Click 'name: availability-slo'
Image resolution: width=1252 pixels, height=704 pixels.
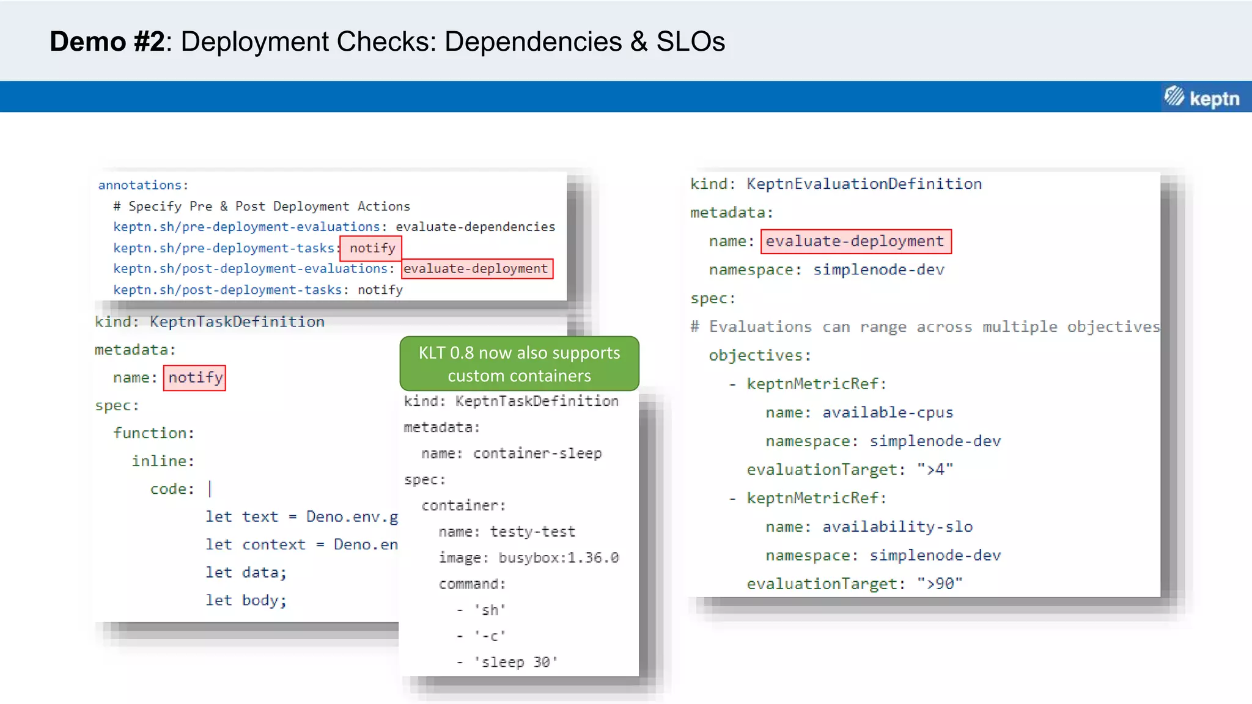pyautogui.click(x=869, y=527)
